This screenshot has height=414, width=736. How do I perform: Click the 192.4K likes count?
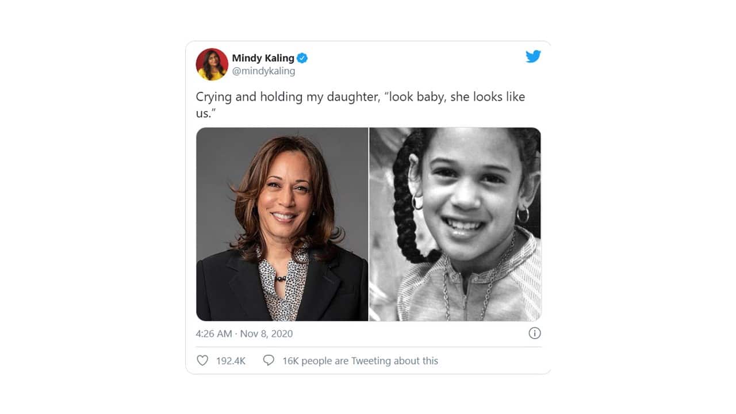coord(231,361)
